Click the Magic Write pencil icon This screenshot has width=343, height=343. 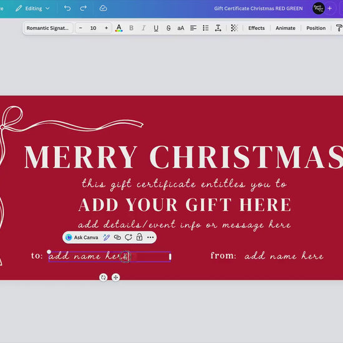[x=106, y=238]
